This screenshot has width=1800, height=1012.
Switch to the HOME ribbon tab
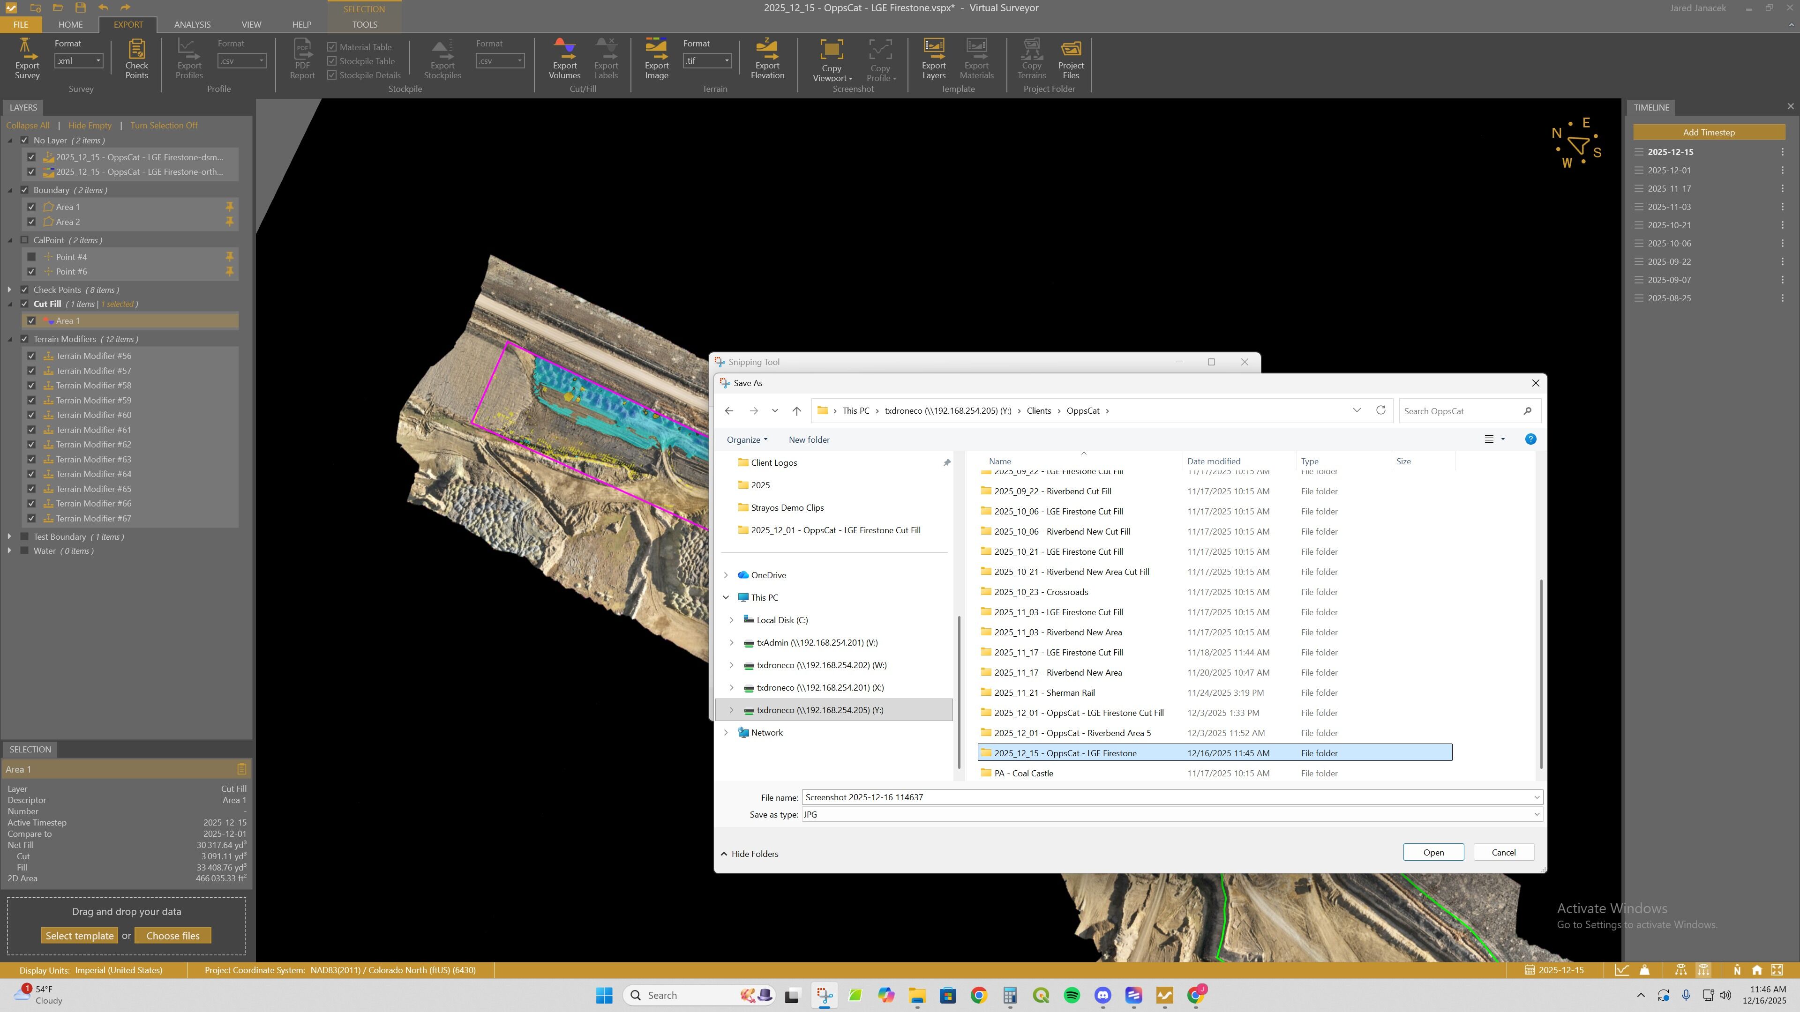pyautogui.click(x=70, y=24)
